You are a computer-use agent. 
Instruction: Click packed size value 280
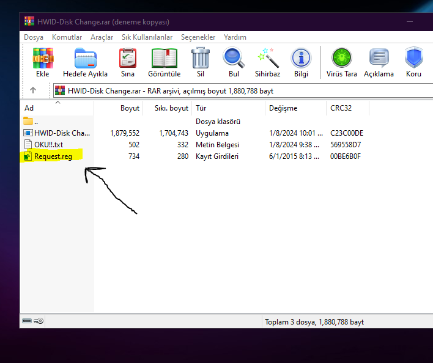183,156
